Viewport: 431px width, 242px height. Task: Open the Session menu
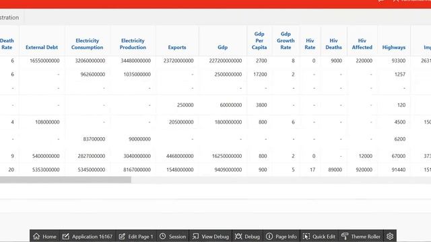click(172, 236)
